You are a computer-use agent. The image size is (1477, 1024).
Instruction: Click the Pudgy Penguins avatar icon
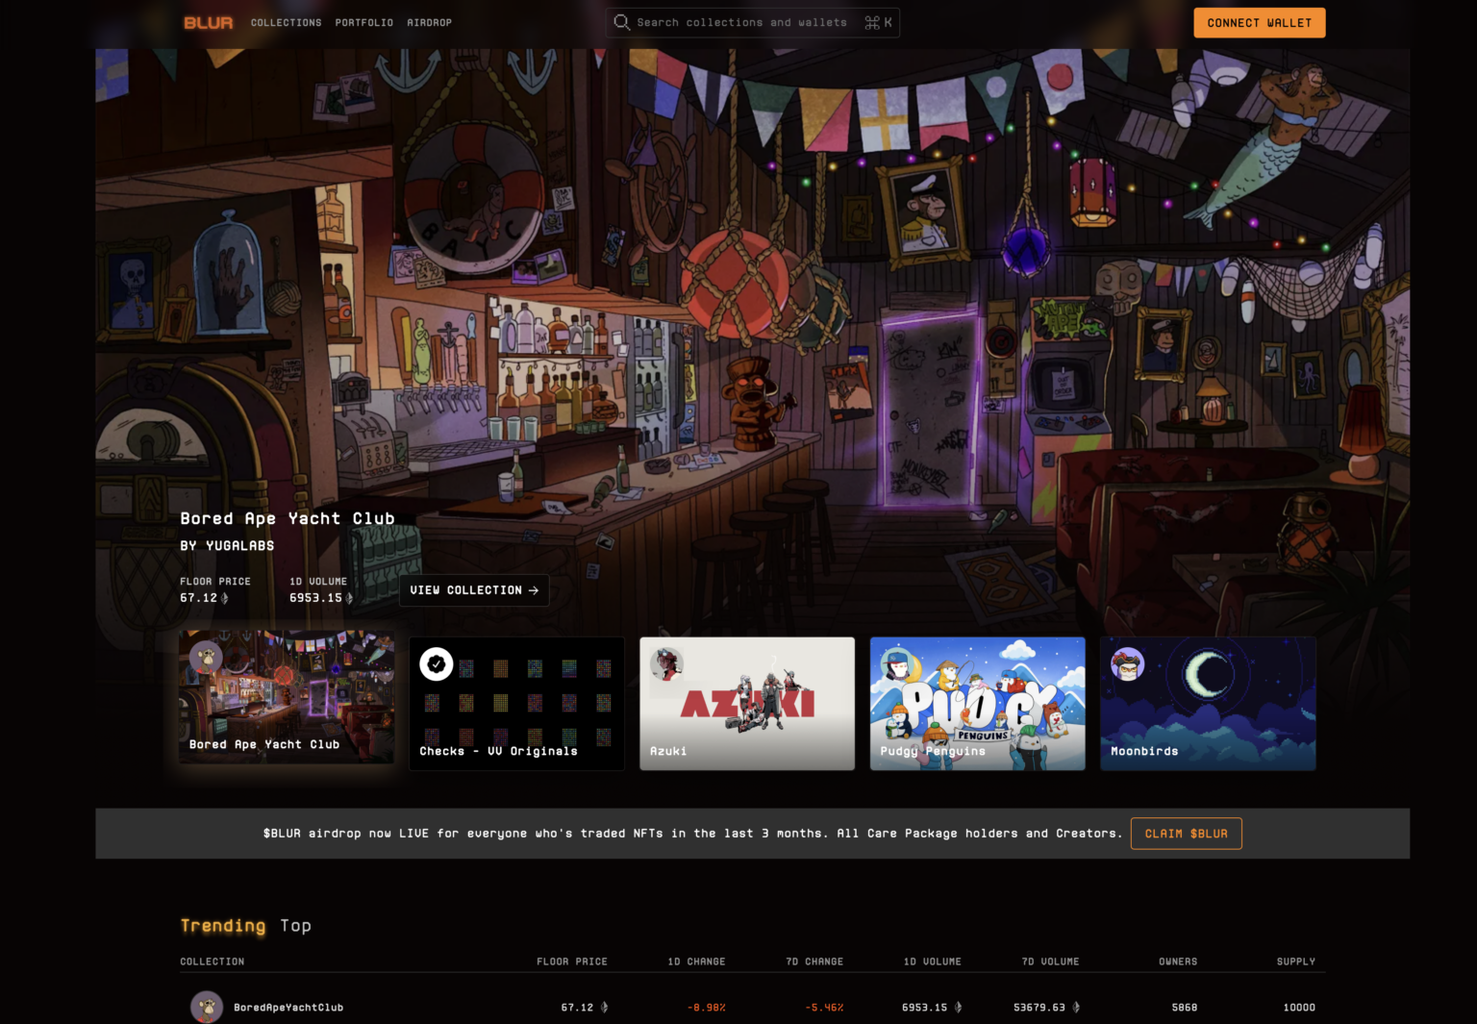pos(897,663)
